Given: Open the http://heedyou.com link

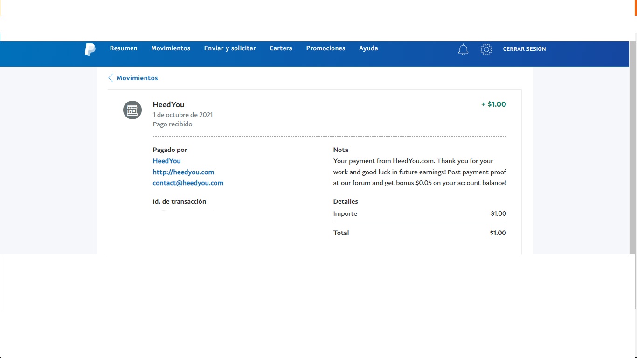Looking at the screenshot, I should 183,172.
